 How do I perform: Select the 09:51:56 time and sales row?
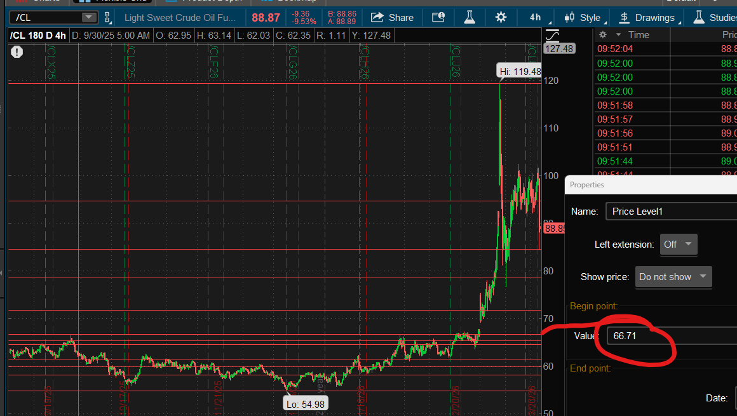pyautogui.click(x=666, y=133)
